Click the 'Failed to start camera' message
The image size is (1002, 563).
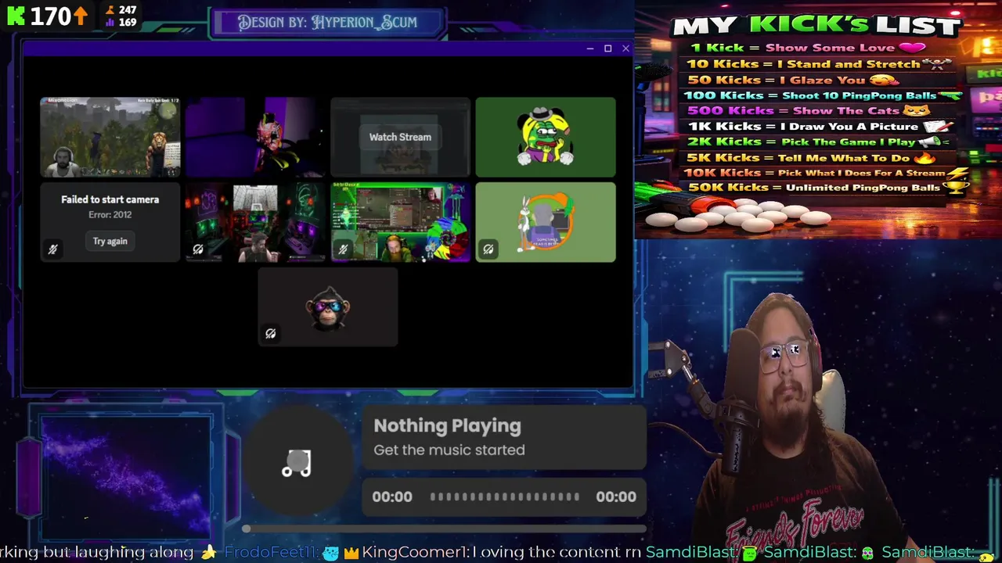coord(110,199)
